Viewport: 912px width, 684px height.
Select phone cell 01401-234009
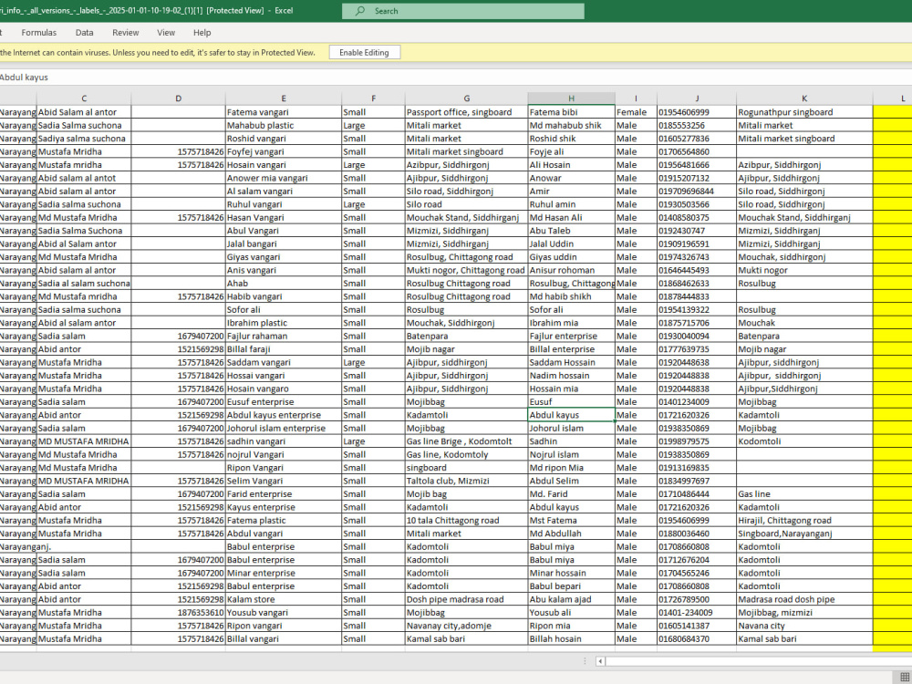697,613
